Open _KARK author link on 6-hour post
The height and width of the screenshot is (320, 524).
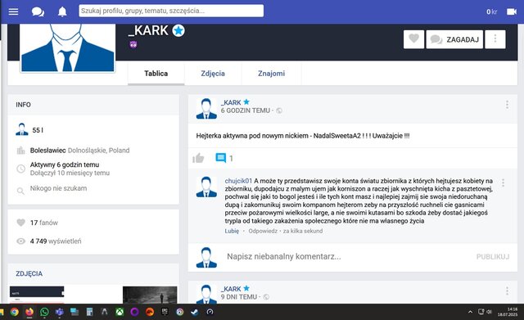click(231, 102)
